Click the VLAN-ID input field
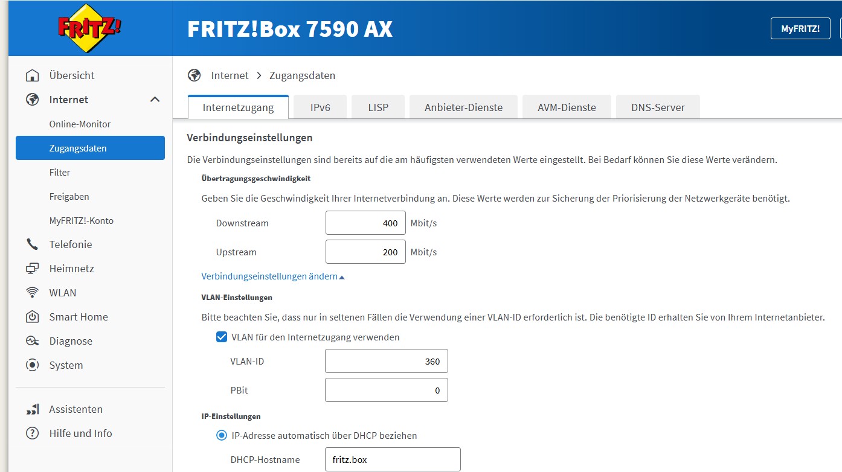This screenshot has width=842, height=472. [387, 361]
